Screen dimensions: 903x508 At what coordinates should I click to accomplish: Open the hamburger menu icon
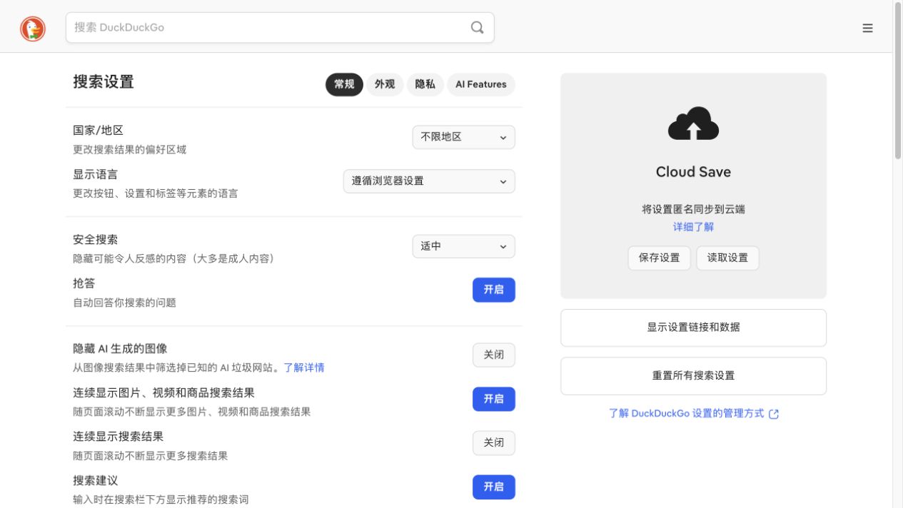(x=867, y=29)
